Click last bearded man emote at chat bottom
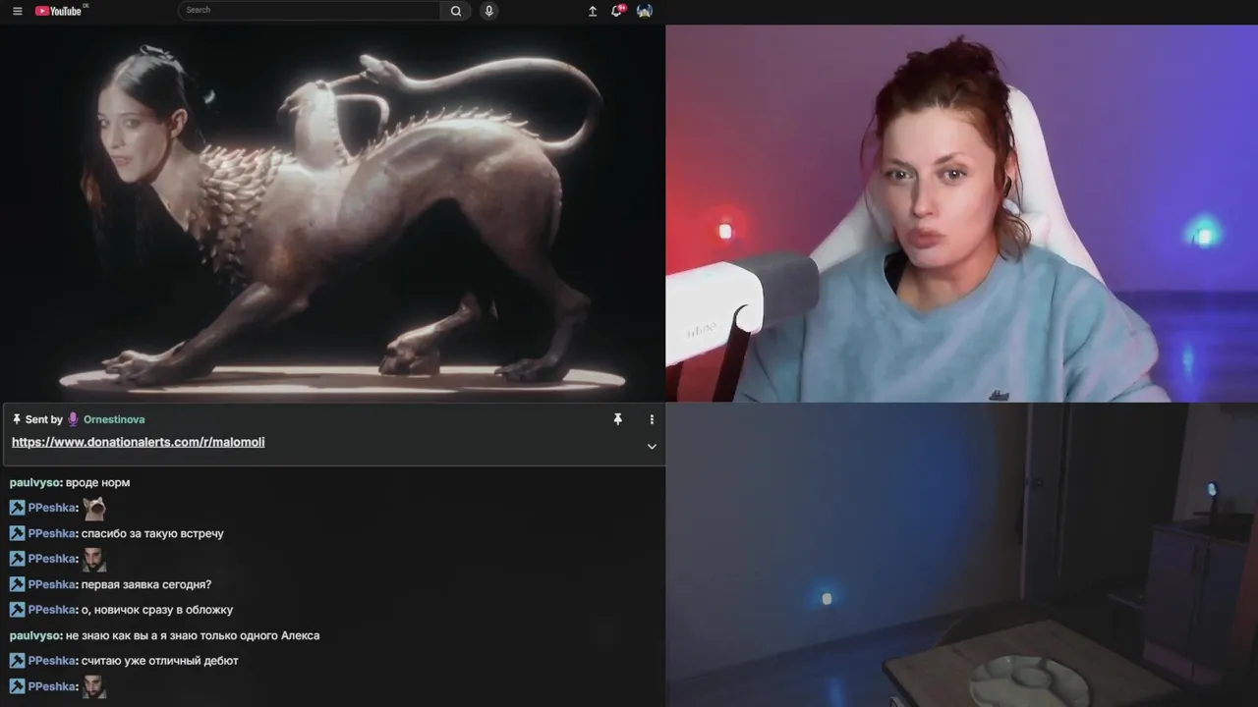The width and height of the screenshot is (1258, 707). pyautogui.click(x=94, y=686)
